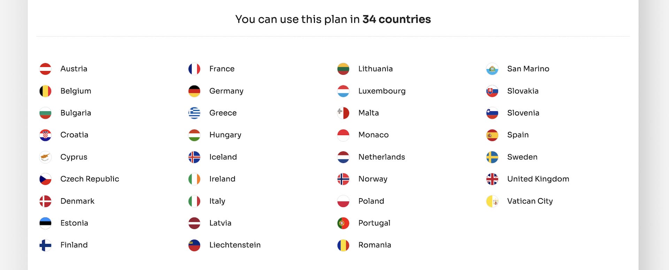Select the Croatia flag icon

[45, 135]
